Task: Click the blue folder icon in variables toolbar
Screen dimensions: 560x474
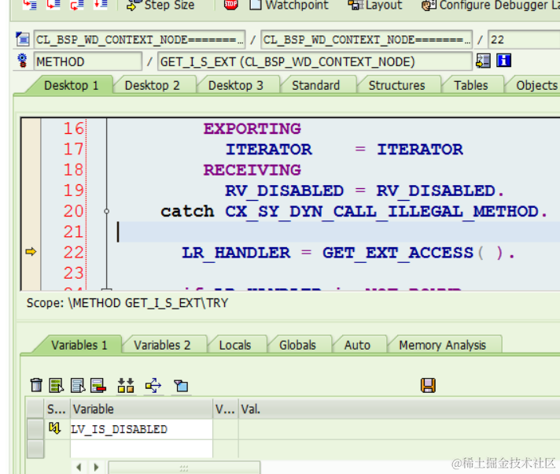Action: (181, 385)
